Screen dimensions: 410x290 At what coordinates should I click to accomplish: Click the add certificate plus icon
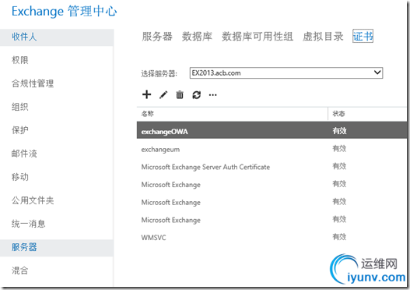click(147, 94)
